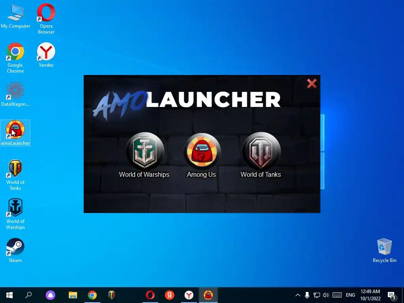Launch Among Us from AmoLauncher

(x=202, y=151)
